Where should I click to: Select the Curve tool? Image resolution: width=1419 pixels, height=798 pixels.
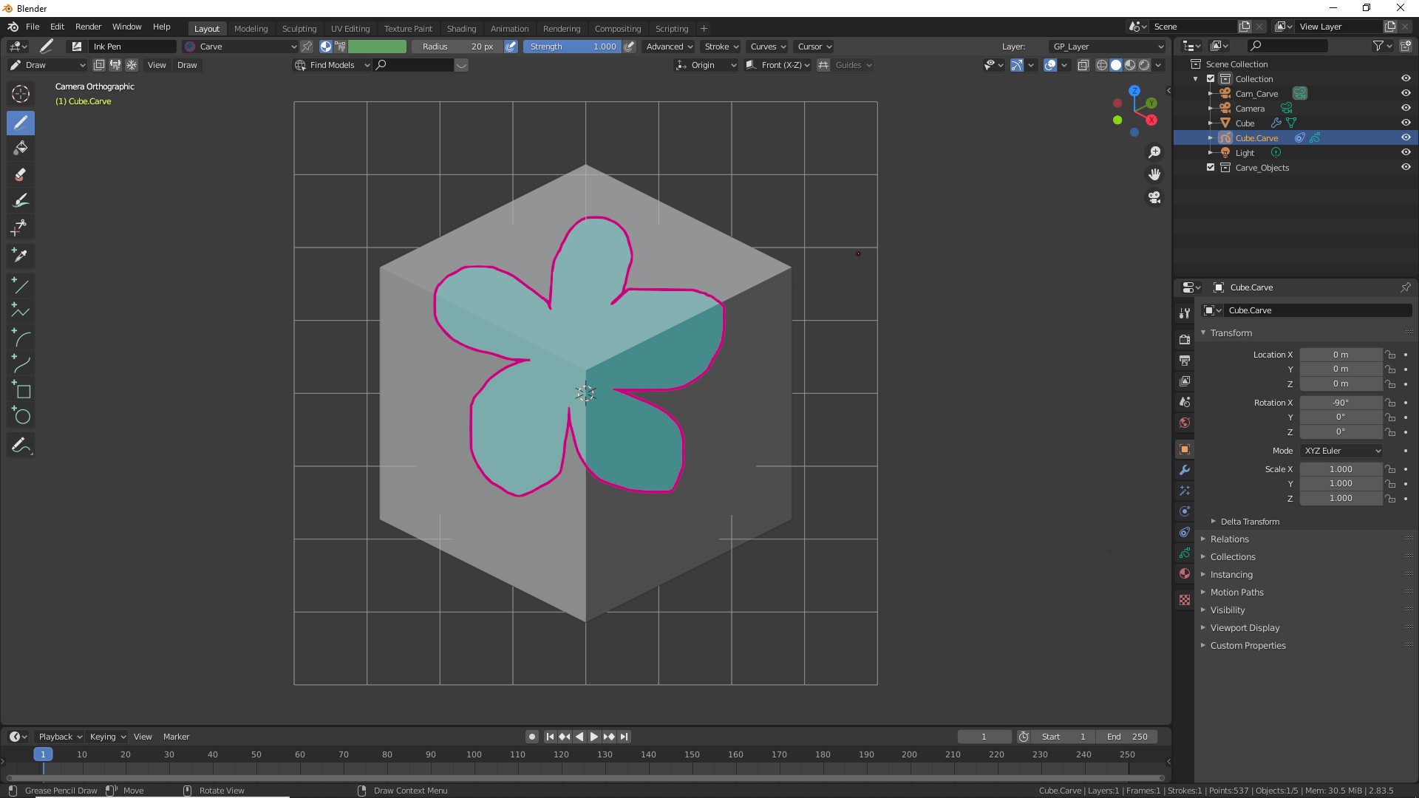21,364
